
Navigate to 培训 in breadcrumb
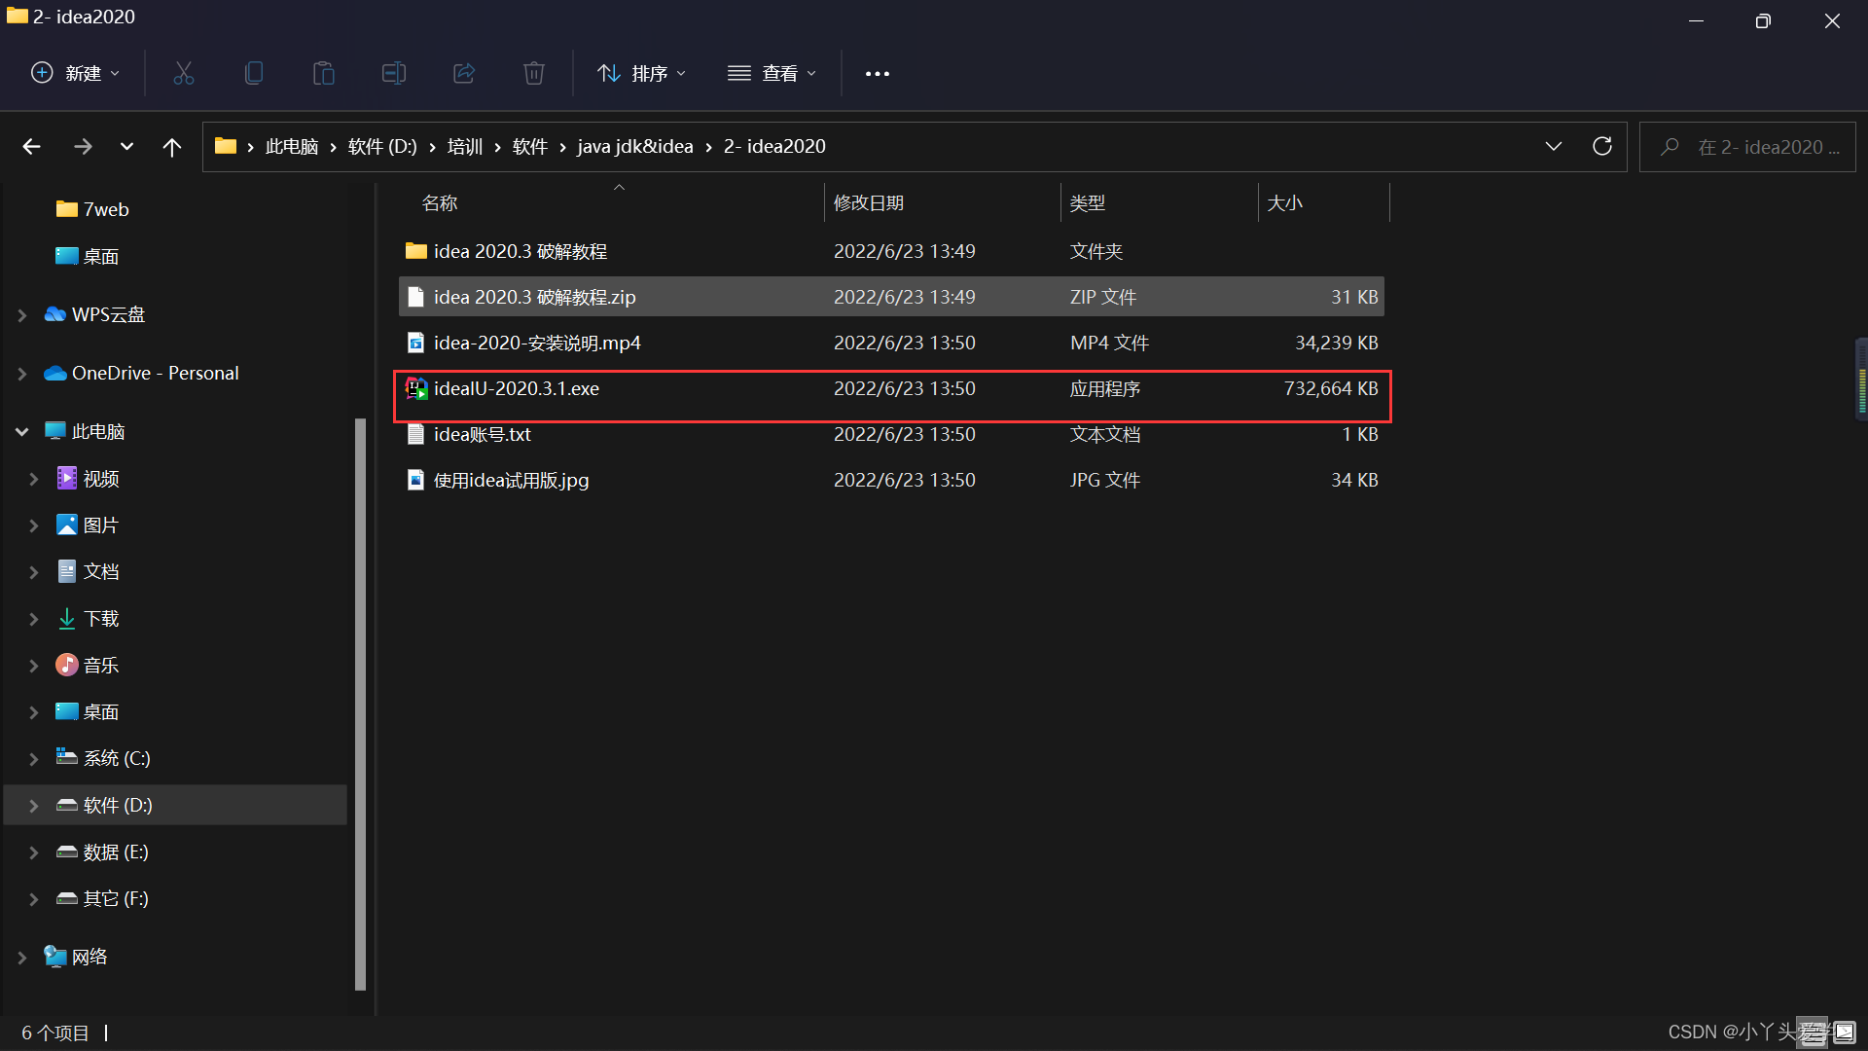pos(465,147)
